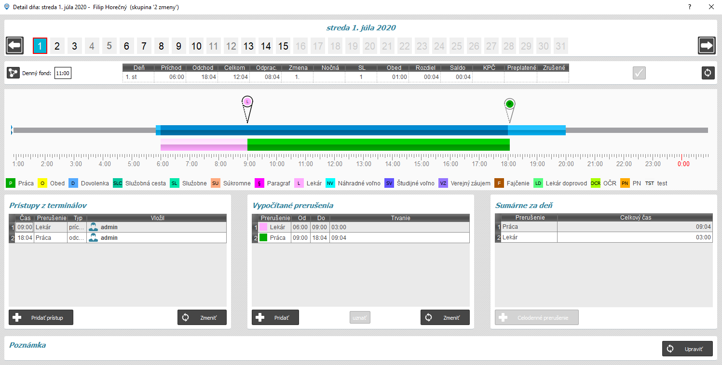Click the green swatch in Práca interruption row
The image size is (722, 365).
coord(263,238)
